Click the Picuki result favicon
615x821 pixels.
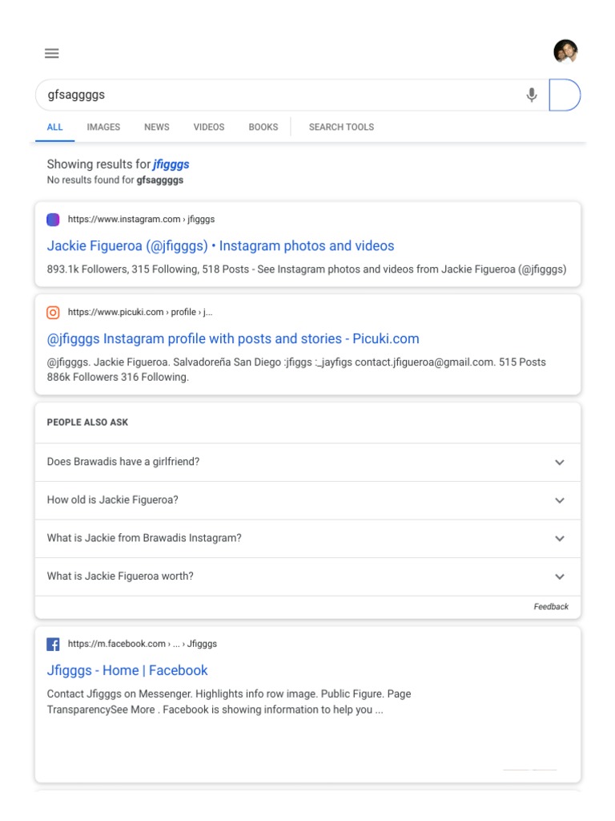pyautogui.click(x=54, y=313)
